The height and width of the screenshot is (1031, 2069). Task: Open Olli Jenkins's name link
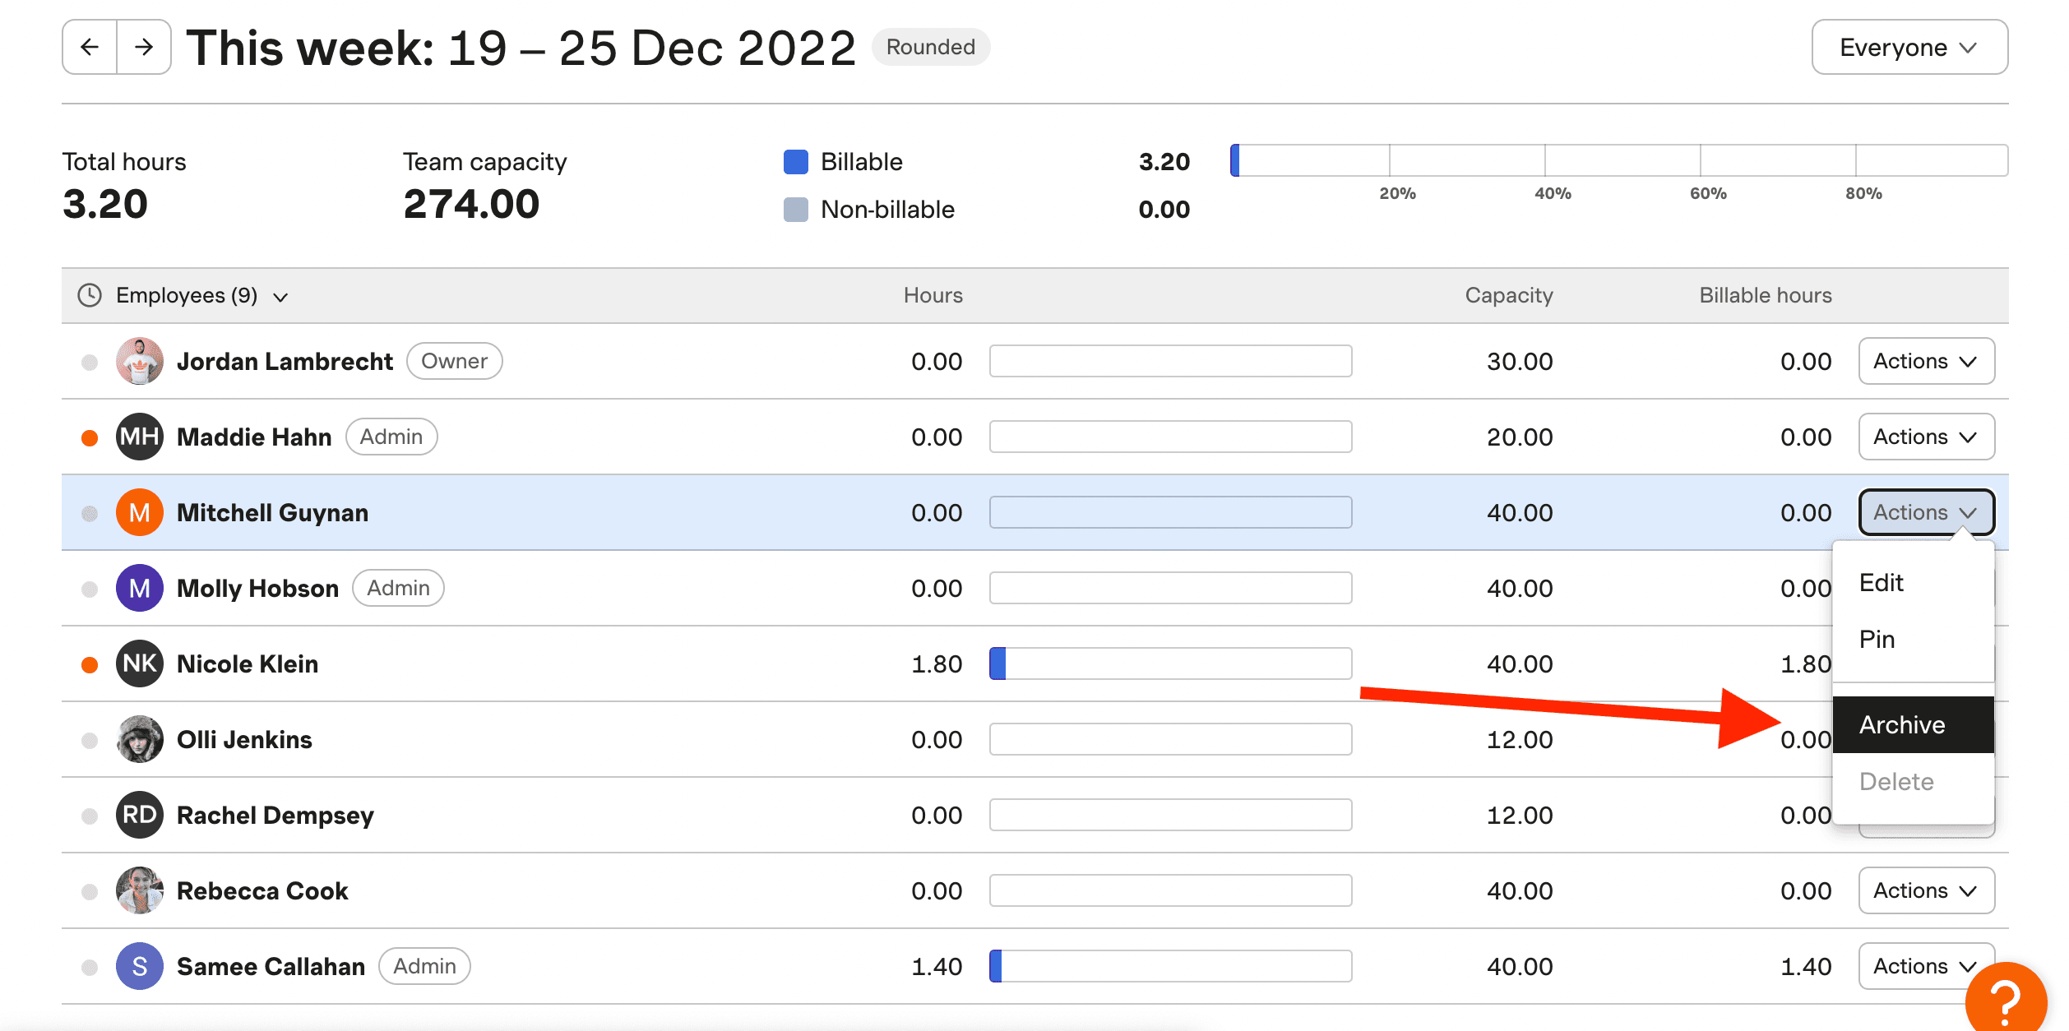[244, 739]
